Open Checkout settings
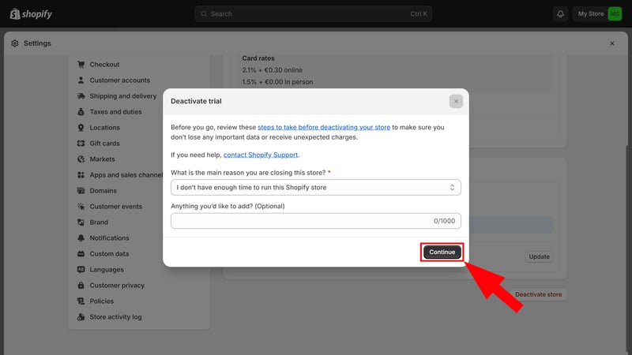 coord(104,65)
